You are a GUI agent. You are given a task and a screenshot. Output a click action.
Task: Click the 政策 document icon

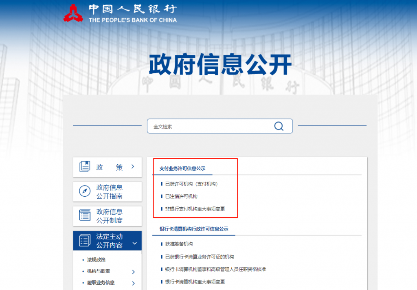[x=85, y=167]
